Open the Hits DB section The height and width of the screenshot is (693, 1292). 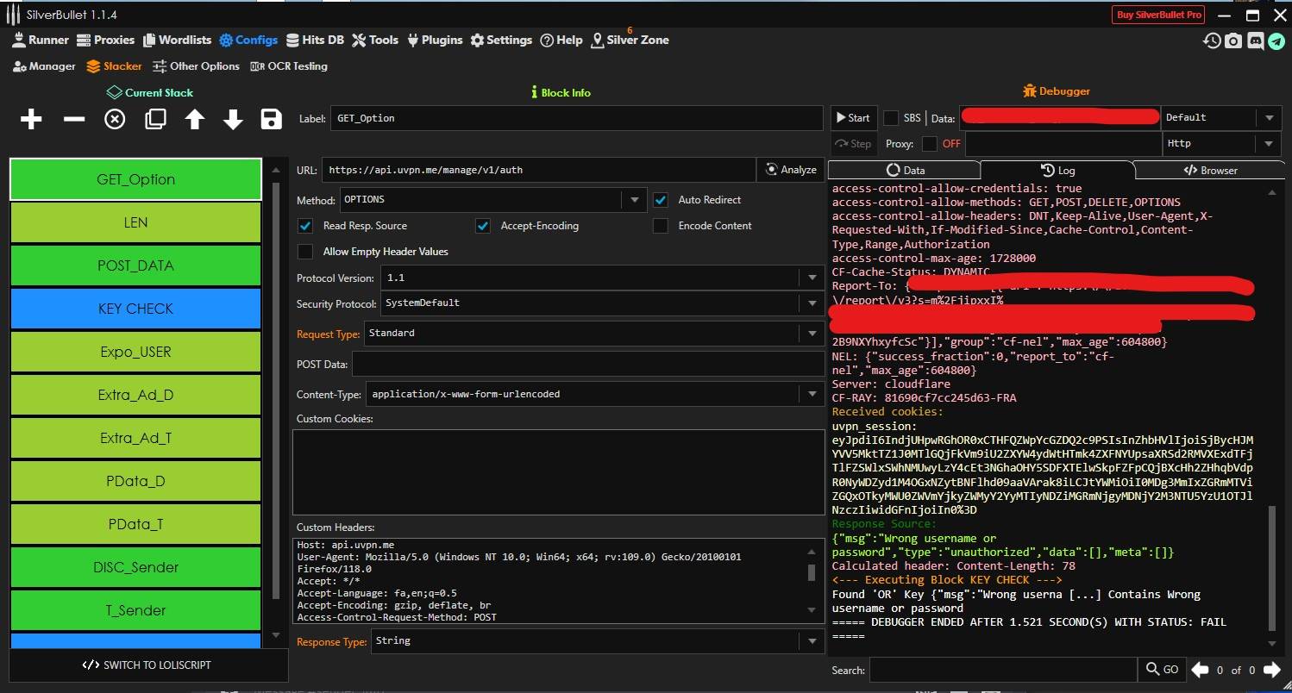(x=314, y=40)
